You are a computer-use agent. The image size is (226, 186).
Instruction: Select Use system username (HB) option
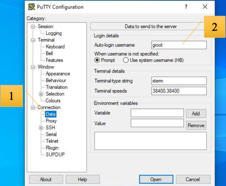coord(126,60)
